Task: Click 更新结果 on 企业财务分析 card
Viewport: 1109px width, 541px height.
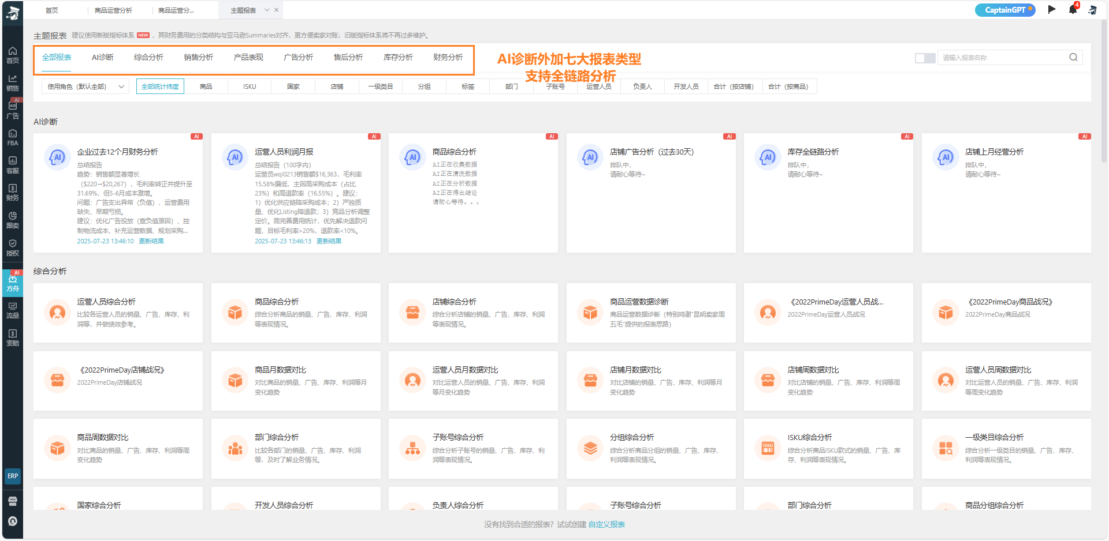Action: (x=151, y=241)
